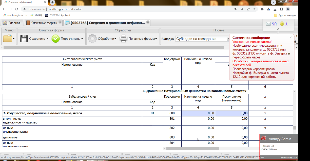Click the green checkmark Пересчитать icon
310x161 pixels.
[55, 39]
